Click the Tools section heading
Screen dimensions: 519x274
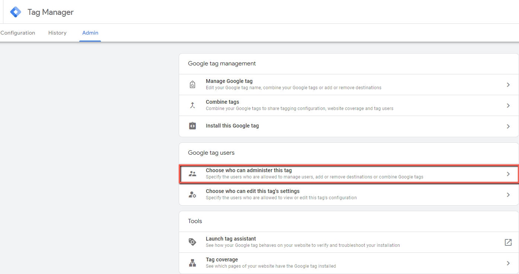pos(195,221)
